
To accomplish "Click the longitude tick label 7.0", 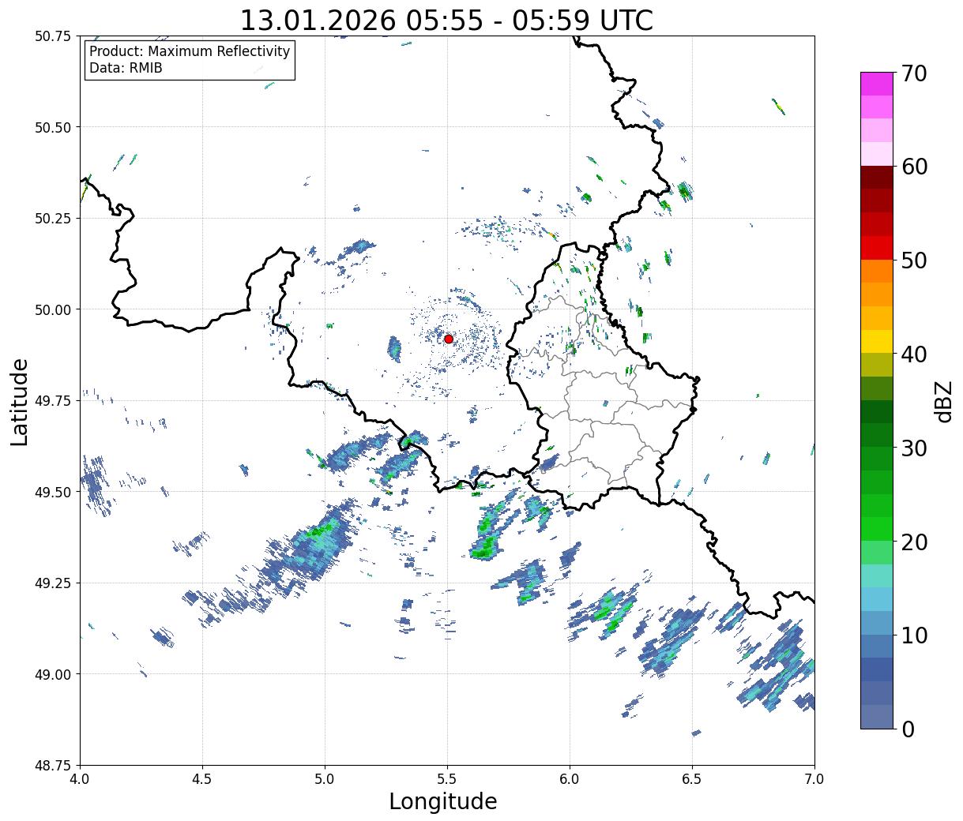I will pyautogui.click(x=814, y=778).
